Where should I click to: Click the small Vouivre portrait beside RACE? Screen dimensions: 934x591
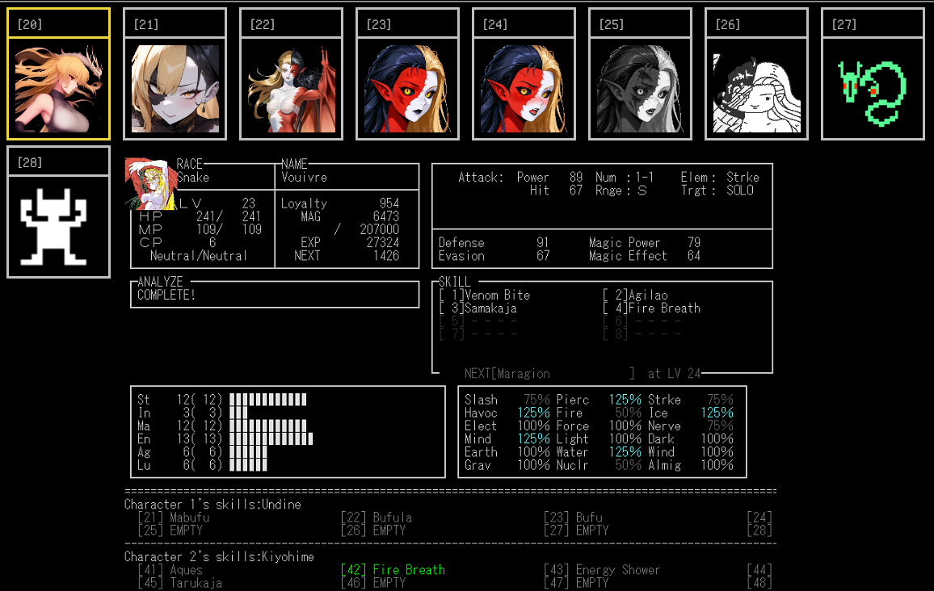click(x=150, y=184)
